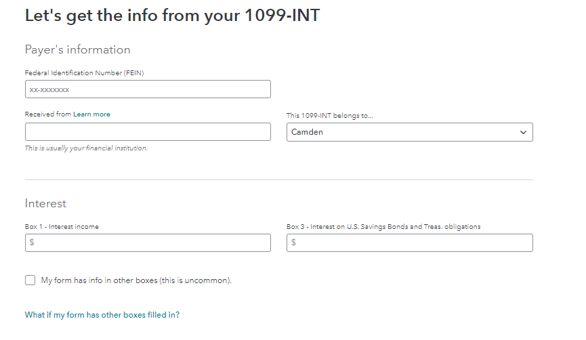
Task: Open 'What if my form has other boxes filled in?'
Action: tap(102, 315)
